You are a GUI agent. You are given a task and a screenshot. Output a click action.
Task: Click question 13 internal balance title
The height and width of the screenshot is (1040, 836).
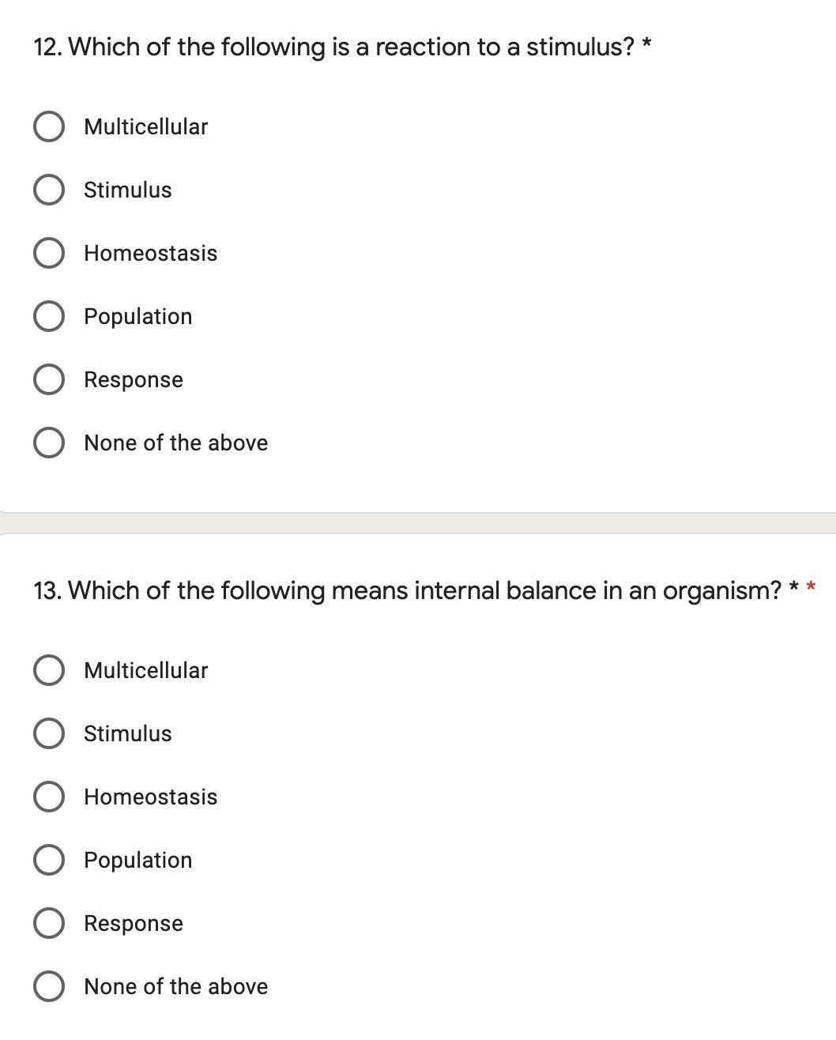407,591
